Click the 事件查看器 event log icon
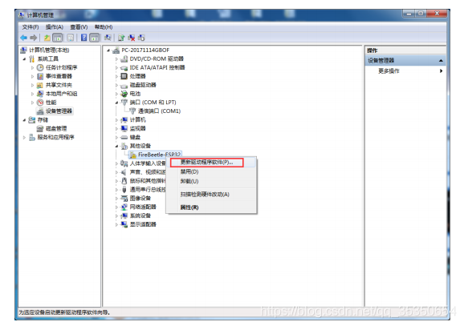464x326 pixels. click(40, 76)
